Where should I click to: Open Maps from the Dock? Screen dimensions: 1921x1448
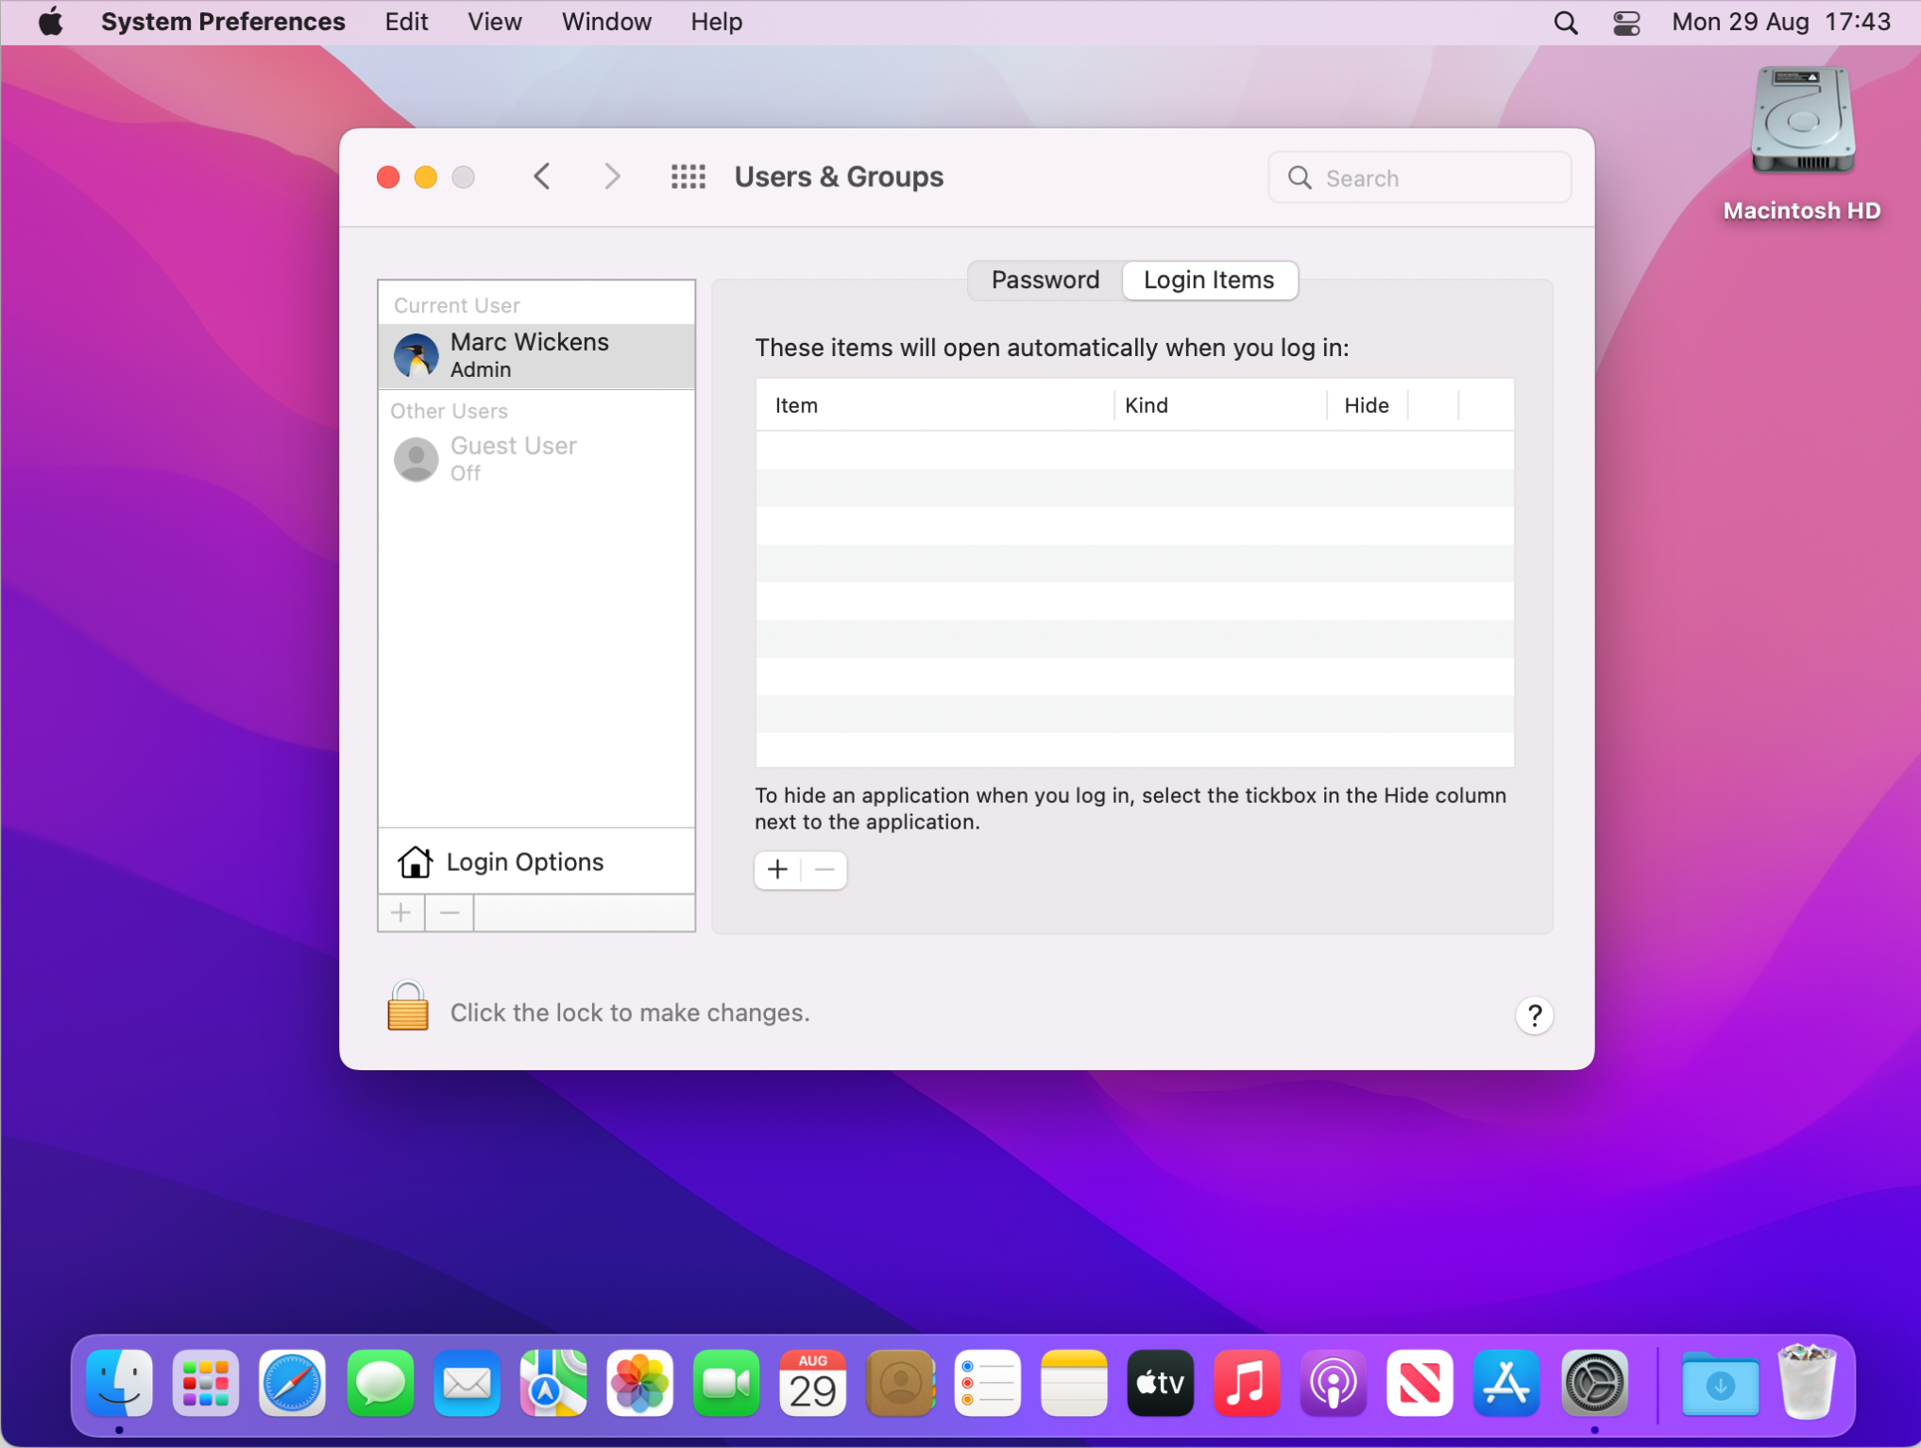[x=553, y=1384]
